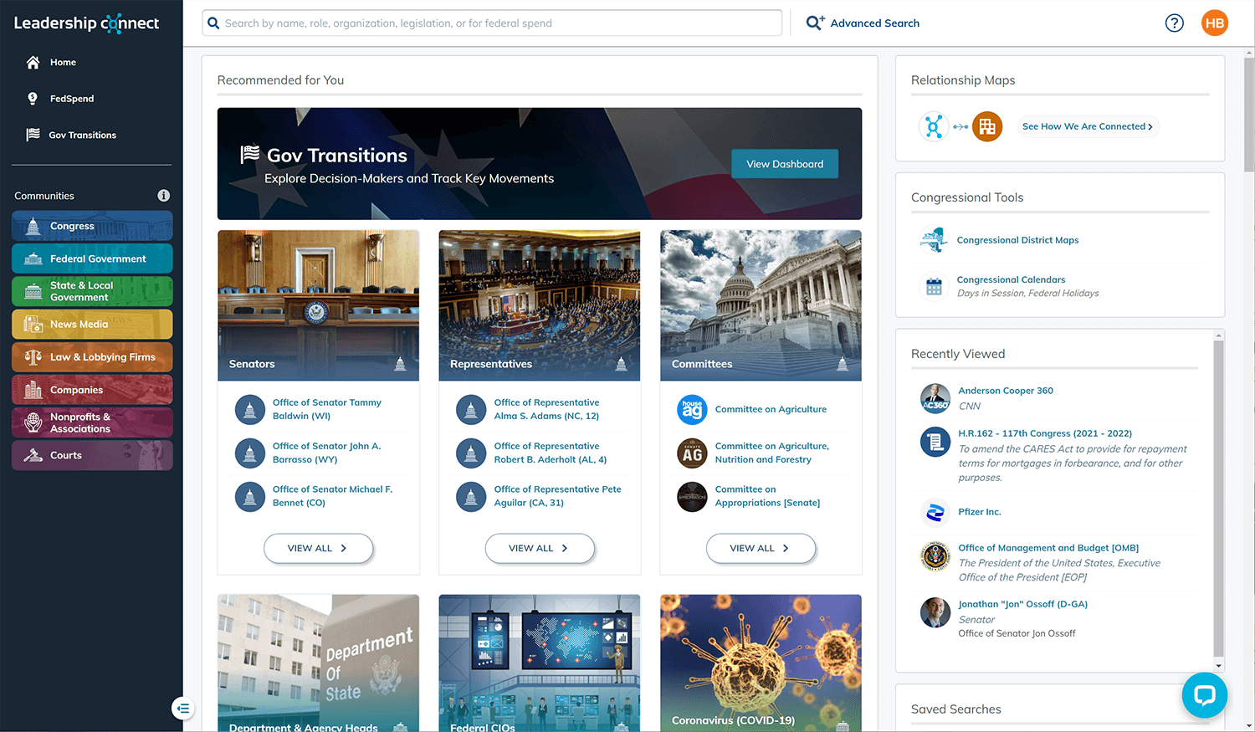This screenshot has width=1255, height=732.
Task: Click View All under Senators
Action: (318, 548)
